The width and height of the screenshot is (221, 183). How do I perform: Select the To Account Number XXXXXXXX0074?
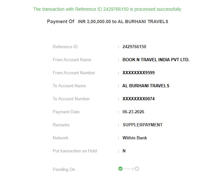point(138,99)
